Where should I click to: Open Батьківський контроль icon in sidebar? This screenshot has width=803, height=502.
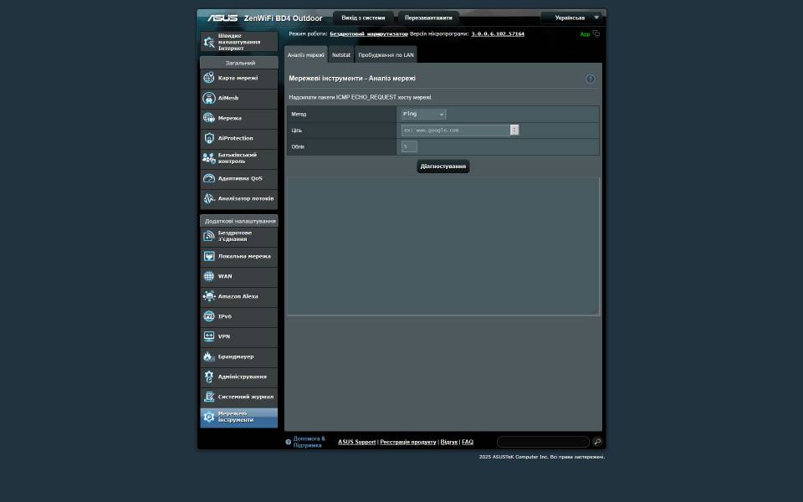click(x=209, y=158)
